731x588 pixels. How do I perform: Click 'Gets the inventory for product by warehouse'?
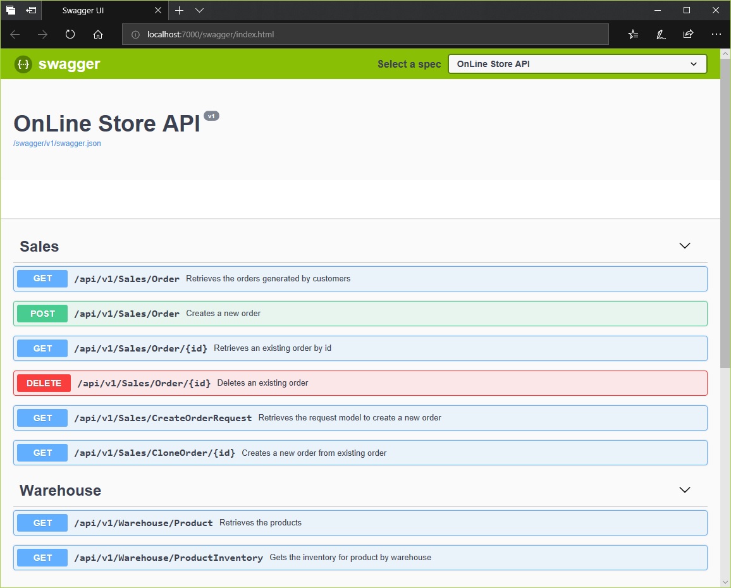click(x=350, y=557)
